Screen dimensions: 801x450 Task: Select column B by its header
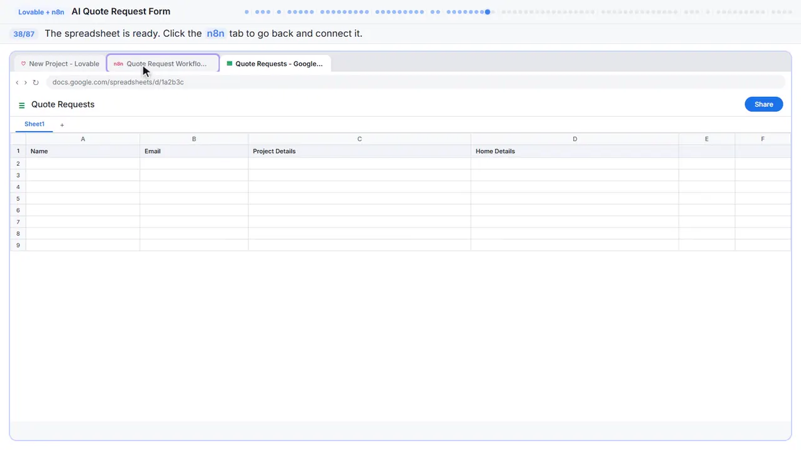coord(194,139)
